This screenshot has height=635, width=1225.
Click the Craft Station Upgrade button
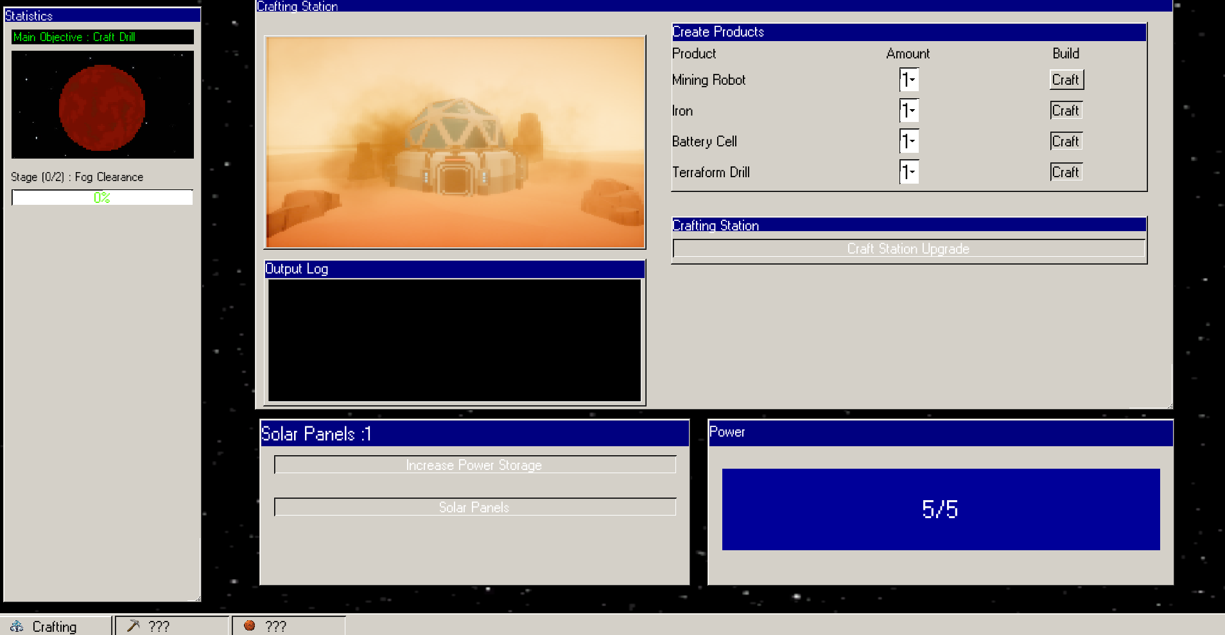[908, 248]
